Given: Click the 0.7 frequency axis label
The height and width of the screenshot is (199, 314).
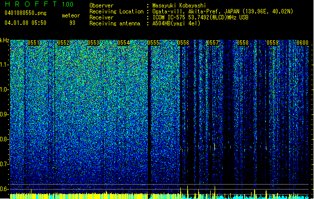Looking at the screenshot, I should point(4,164).
